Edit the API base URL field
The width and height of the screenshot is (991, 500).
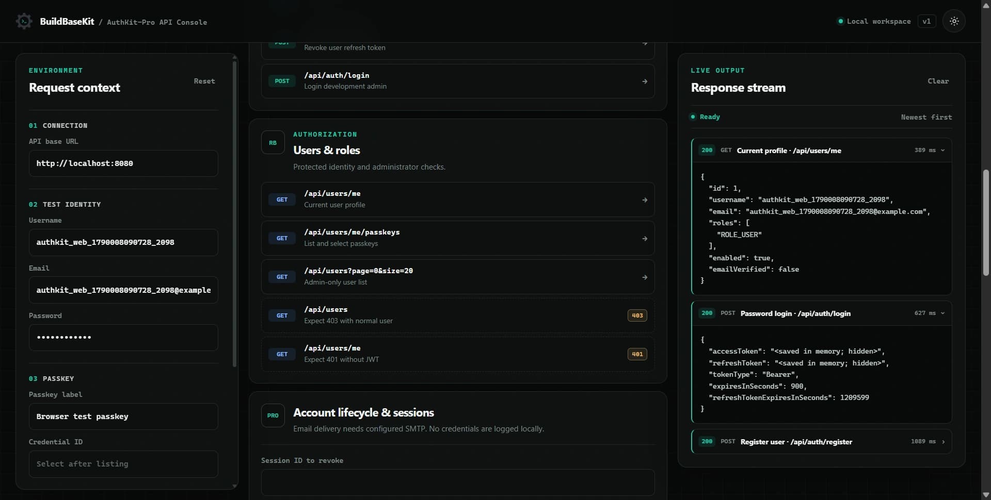coord(123,163)
